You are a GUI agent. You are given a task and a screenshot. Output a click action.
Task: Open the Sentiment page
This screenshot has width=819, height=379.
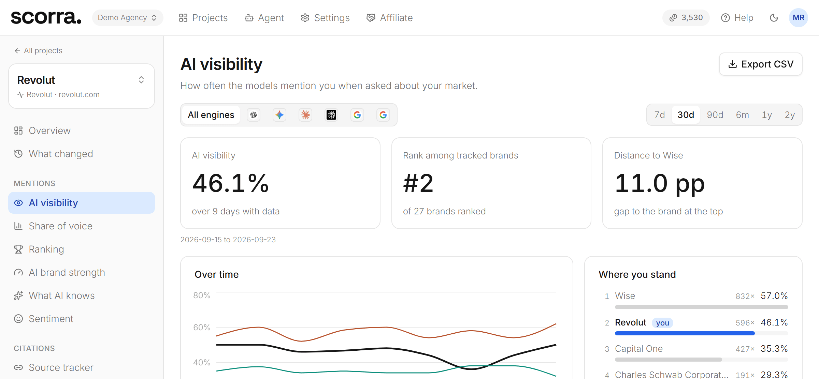82,319
